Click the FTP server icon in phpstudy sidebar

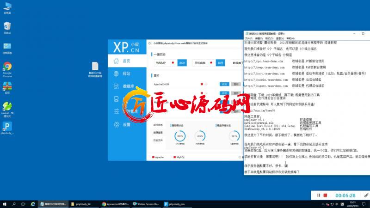click(x=117, y=99)
